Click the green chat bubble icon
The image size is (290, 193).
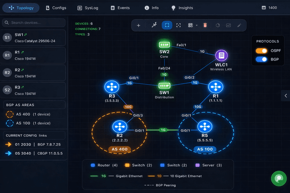click(278, 179)
